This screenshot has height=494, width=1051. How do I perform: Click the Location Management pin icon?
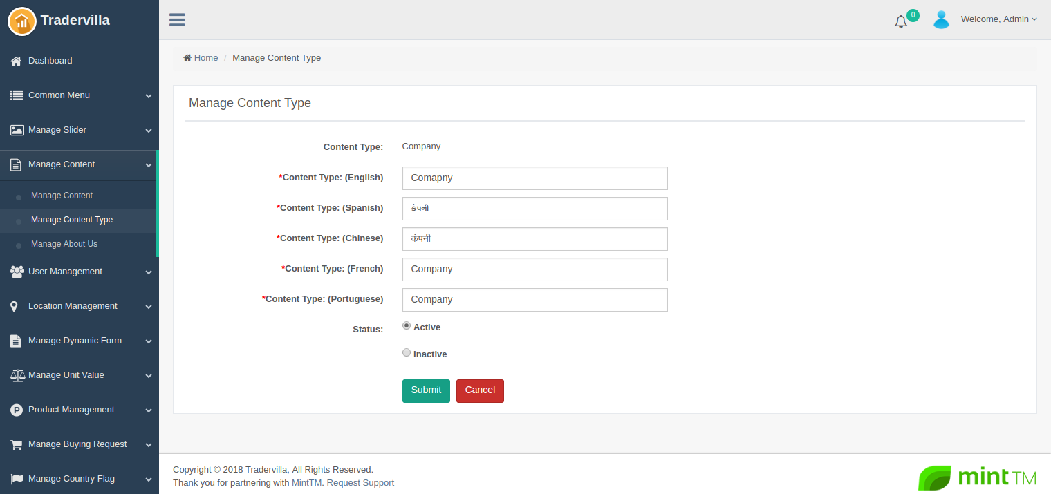click(x=15, y=306)
